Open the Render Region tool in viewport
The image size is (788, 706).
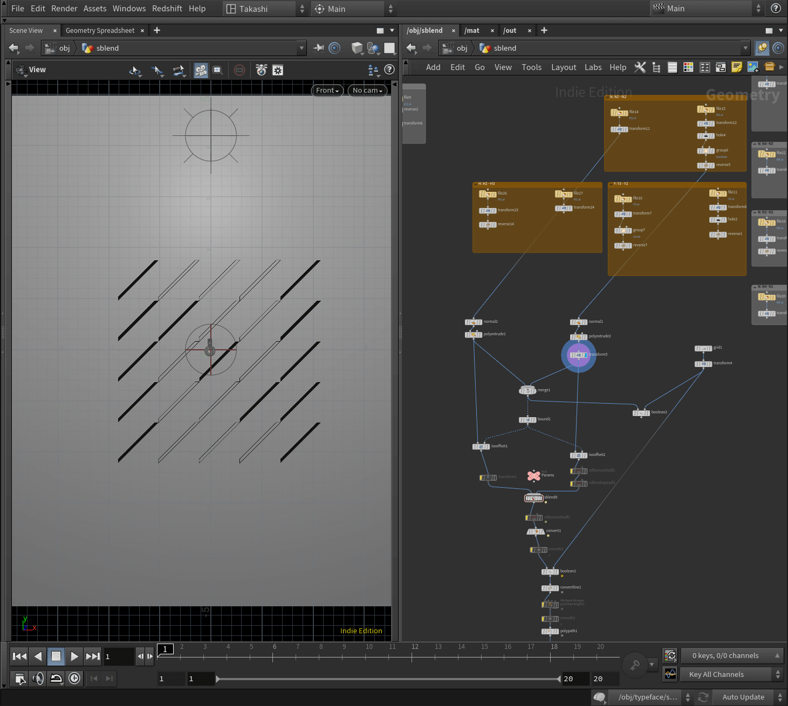(217, 70)
